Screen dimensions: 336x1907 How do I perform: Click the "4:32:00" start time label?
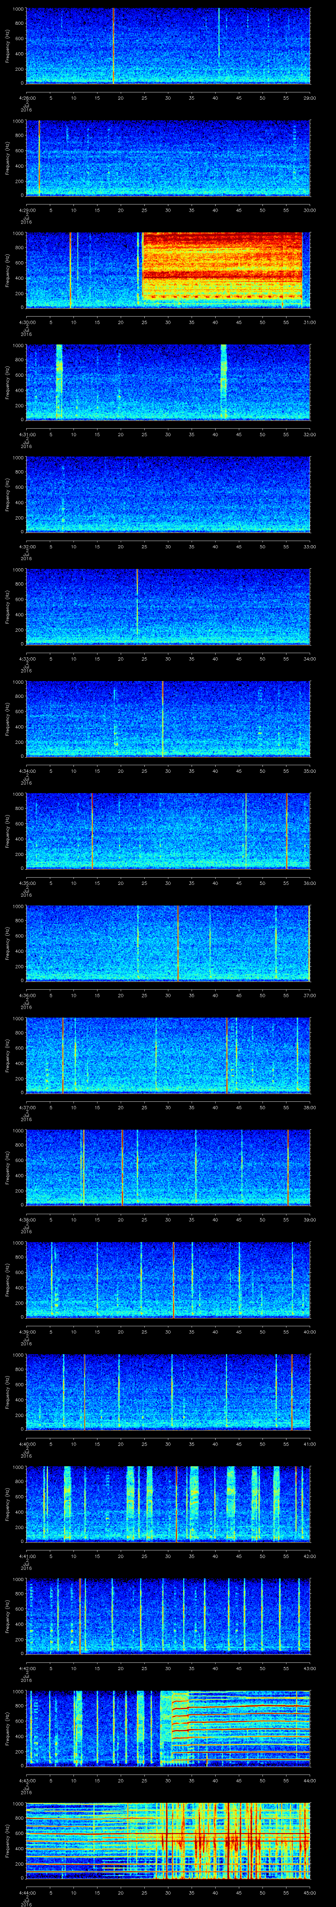coord(27,546)
